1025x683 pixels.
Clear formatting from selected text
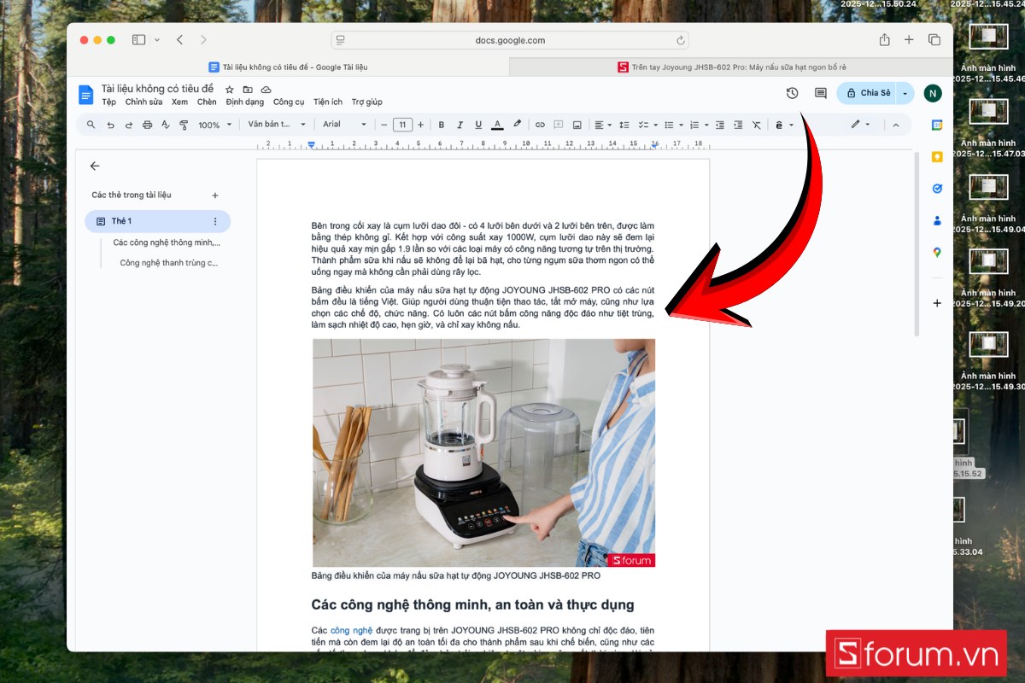[757, 125]
